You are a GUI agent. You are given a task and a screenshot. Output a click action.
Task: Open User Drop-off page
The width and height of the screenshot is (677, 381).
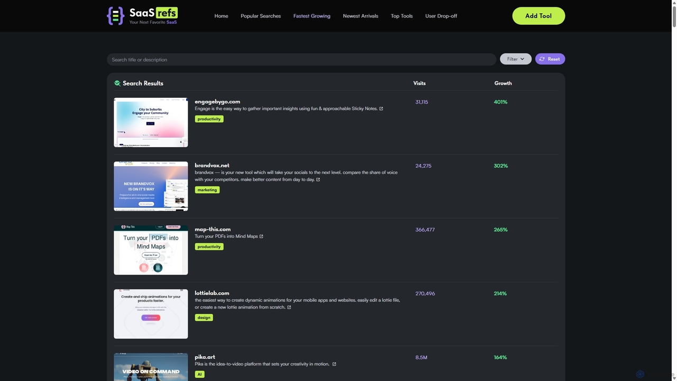tap(441, 16)
